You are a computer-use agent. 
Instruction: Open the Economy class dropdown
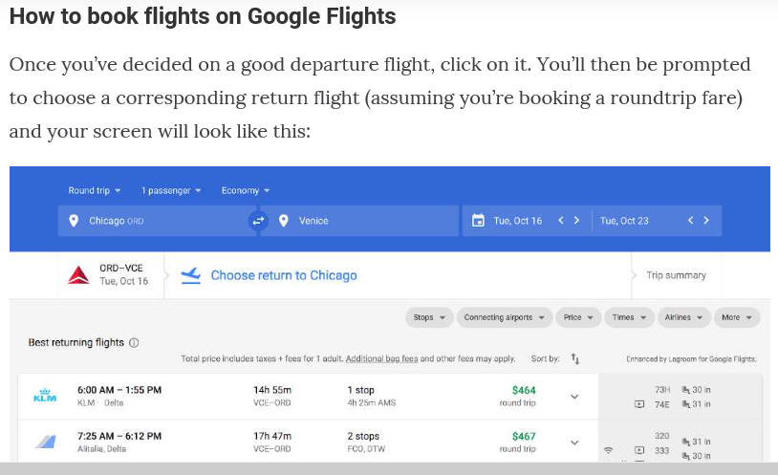click(x=245, y=190)
